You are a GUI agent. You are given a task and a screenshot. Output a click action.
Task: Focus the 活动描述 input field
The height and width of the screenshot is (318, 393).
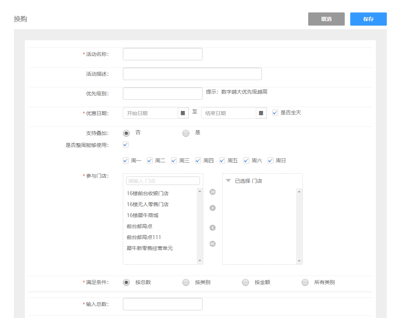(x=192, y=74)
